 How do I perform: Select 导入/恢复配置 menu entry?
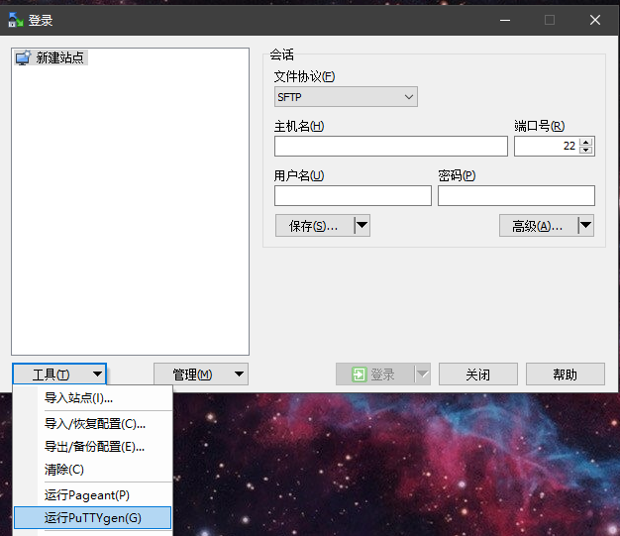[95, 424]
